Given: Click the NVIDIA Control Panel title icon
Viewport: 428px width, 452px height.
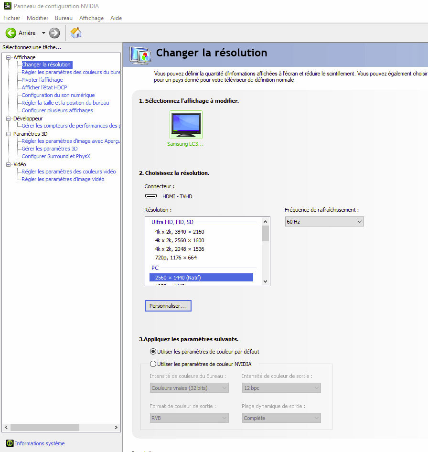Looking at the screenshot, I should (x=8, y=6).
